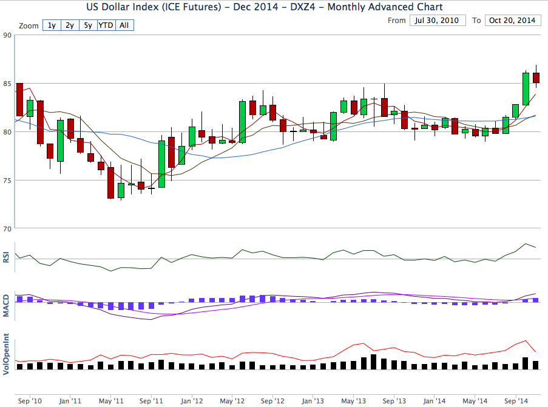The height and width of the screenshot is (407, 548).
Task: Switch chart zoom to 2y
Action: click(x=70, y=25)
